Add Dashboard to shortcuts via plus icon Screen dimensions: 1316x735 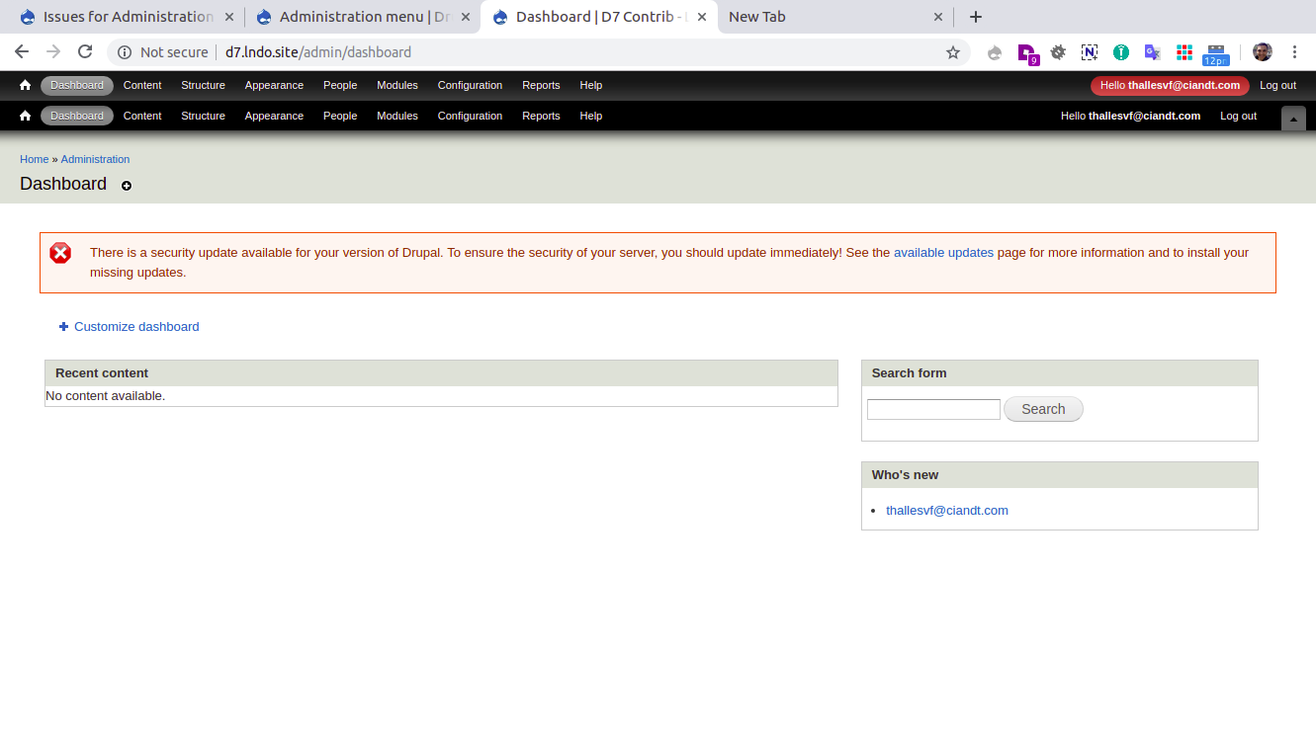click(x=127, y=186)
